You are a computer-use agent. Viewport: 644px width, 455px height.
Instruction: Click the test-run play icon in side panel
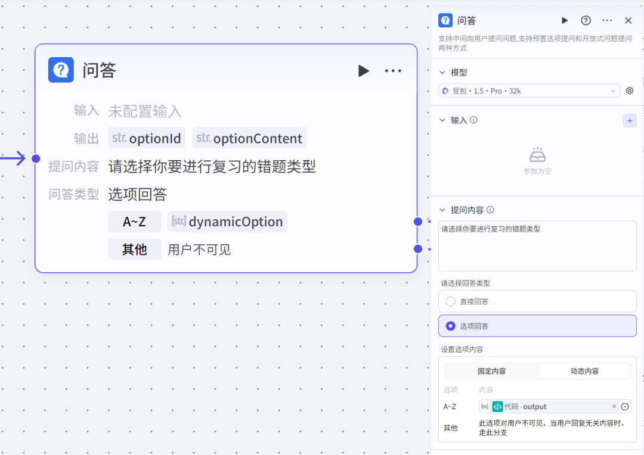(565, 21)
